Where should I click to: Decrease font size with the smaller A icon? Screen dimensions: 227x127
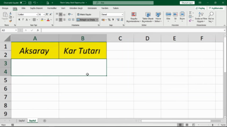point(51,14)
